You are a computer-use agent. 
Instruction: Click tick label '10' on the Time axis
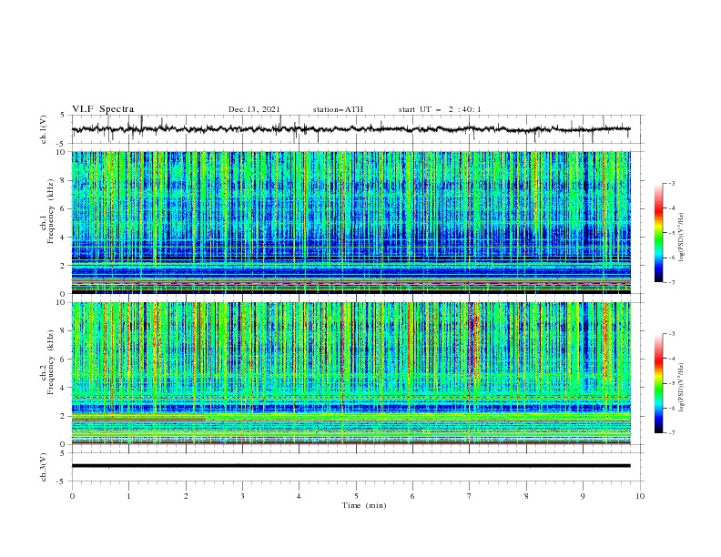[x=640, y=496]
